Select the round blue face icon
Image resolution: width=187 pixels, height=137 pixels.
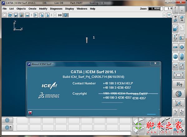pyautogui.click(x=175, y=56)
